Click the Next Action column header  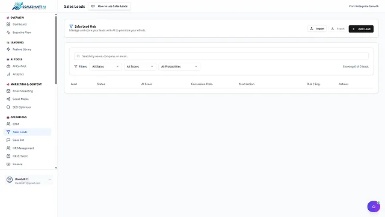click(x=247, y=84)
